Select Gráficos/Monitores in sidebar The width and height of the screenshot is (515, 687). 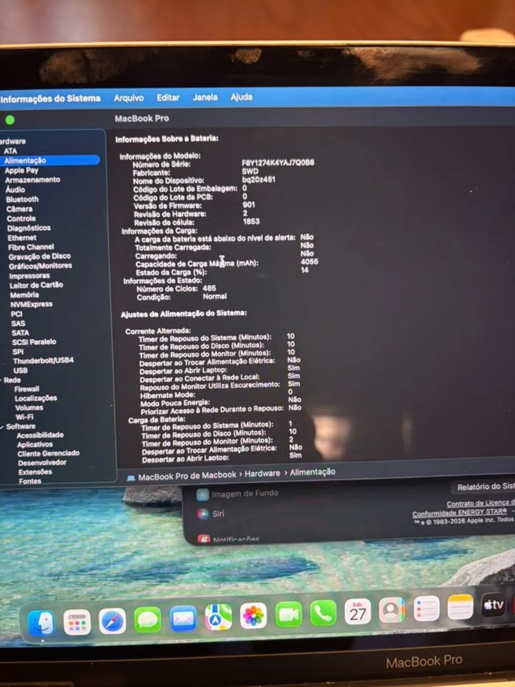tap(40, 266)
